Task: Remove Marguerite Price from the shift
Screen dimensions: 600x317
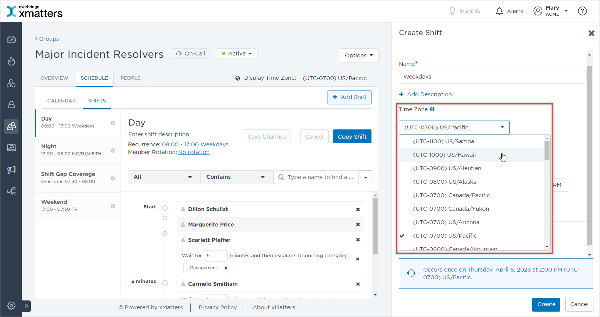Action: click(358, 225)
